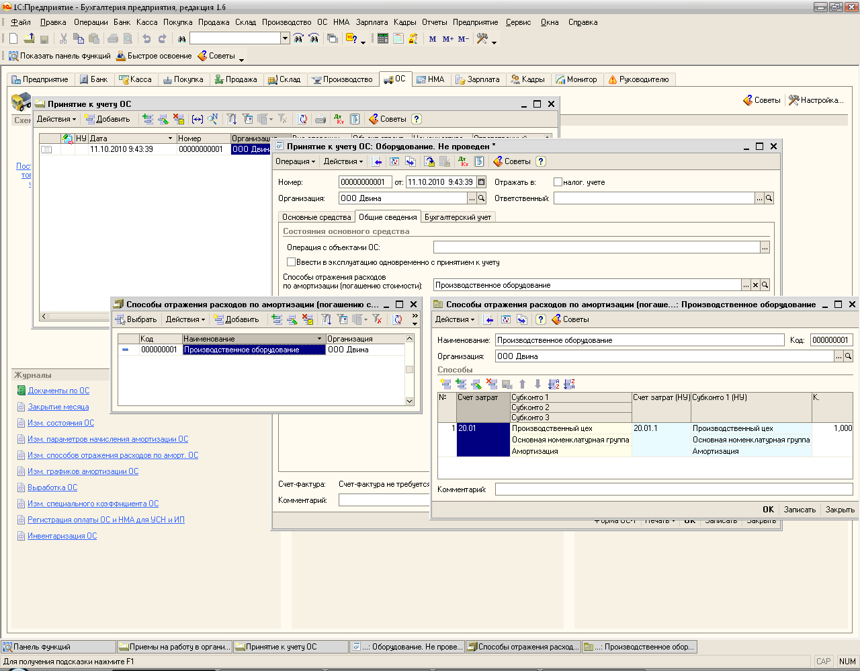Click the M+ memory button in the toolbar
This screenshot has width=860, height=671.
point(448,39)
